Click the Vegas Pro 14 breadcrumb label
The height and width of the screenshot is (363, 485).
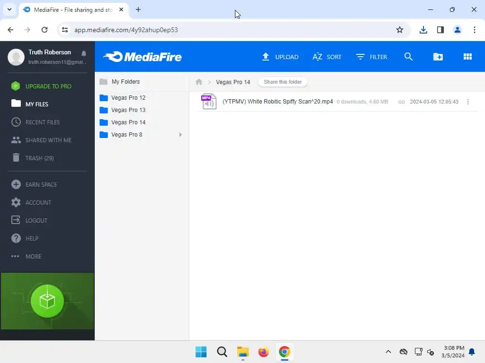[233, 82]
